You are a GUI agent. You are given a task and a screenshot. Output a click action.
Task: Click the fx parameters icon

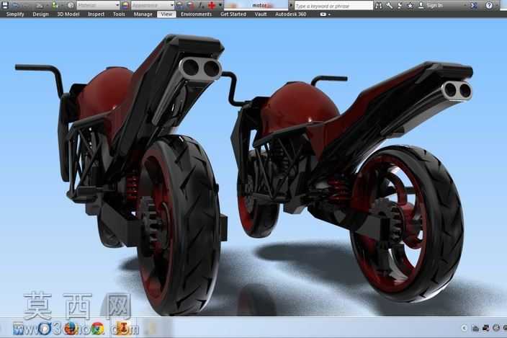coord(201,6)
